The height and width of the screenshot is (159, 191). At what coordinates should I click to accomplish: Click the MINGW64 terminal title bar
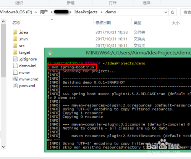click(118, 53)
